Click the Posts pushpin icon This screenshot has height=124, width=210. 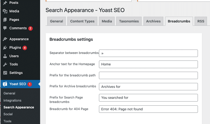pyautogui.click(x=5, y=3)
